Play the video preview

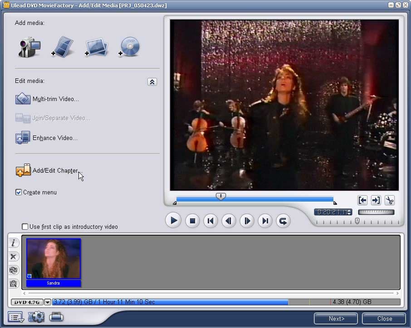(173, 221)
